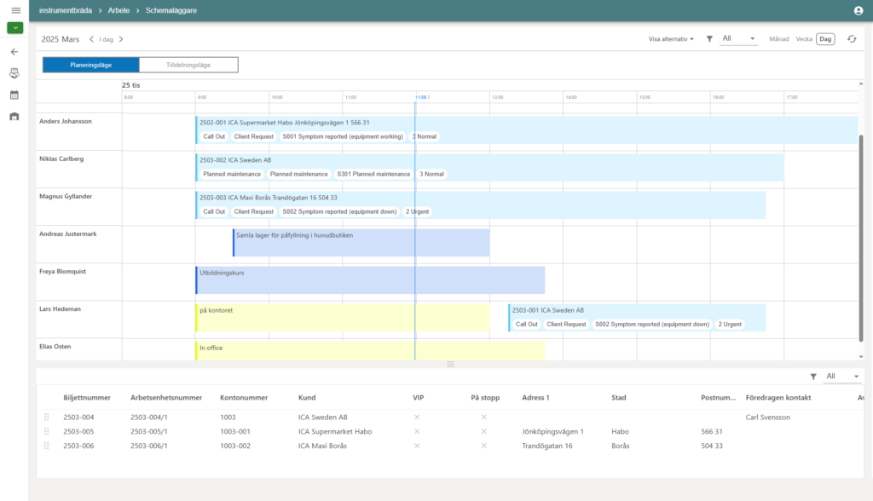This screenshot has width=873, height=501.
Task: Select Freya Blomquist resource row
Action: (x=79, y=282)
